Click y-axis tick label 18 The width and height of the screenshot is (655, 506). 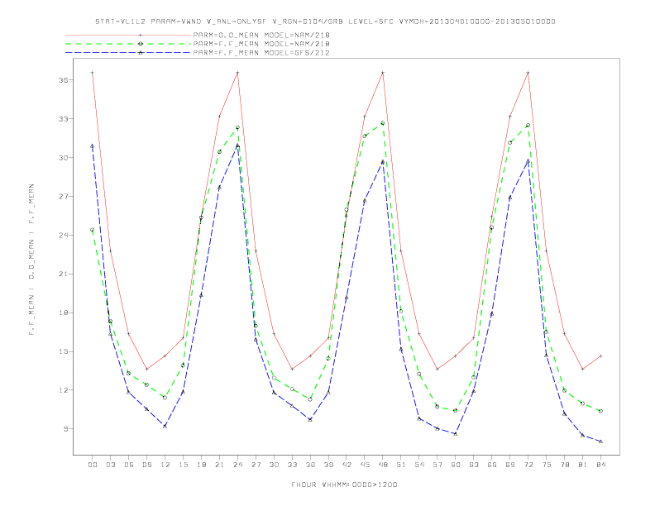click(x=64, y=313)
